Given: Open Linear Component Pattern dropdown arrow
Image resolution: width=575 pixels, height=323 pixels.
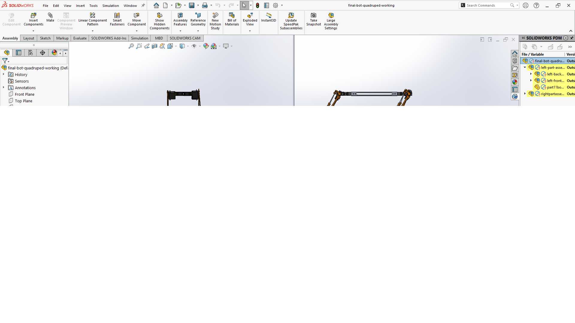Looking at the screenshot, I should [93, 31].
